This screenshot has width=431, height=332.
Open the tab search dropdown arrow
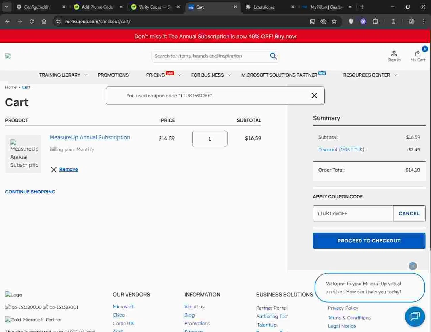point(7,7)
